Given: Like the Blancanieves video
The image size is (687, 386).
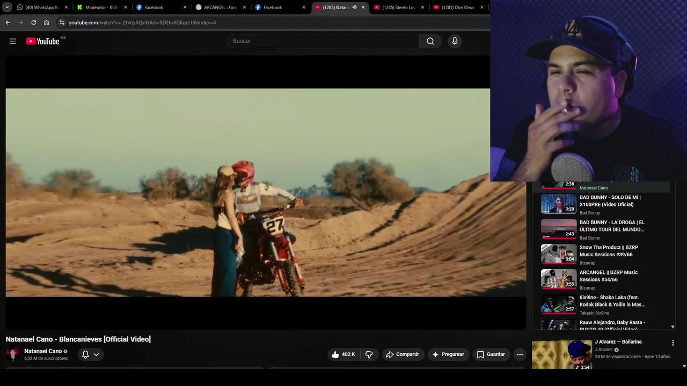Looking at the screenshot, I should (343, 354).
